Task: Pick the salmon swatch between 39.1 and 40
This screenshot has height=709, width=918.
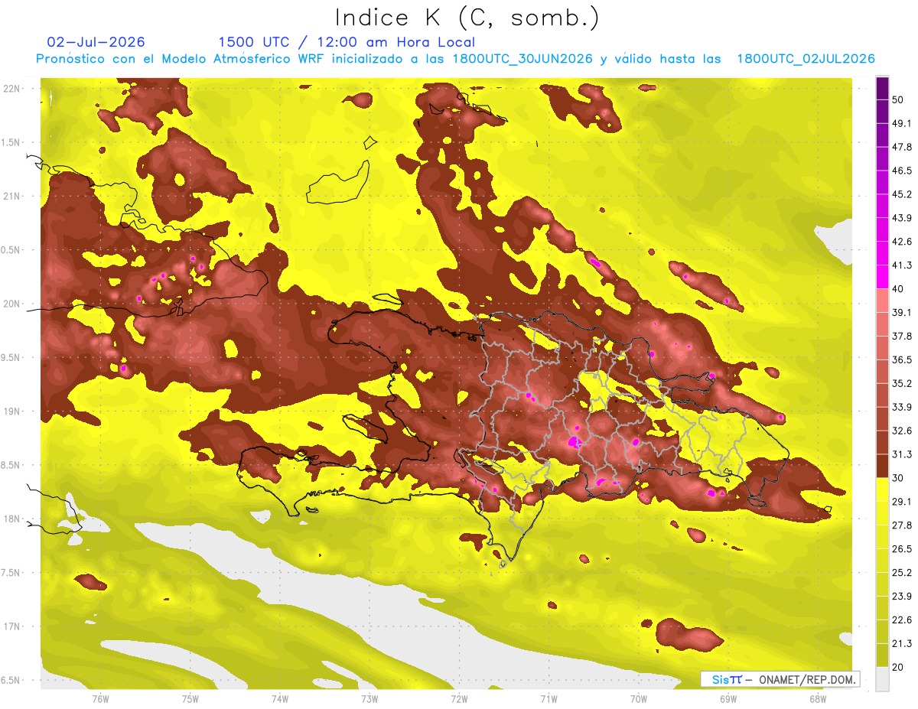Action: 882,301
